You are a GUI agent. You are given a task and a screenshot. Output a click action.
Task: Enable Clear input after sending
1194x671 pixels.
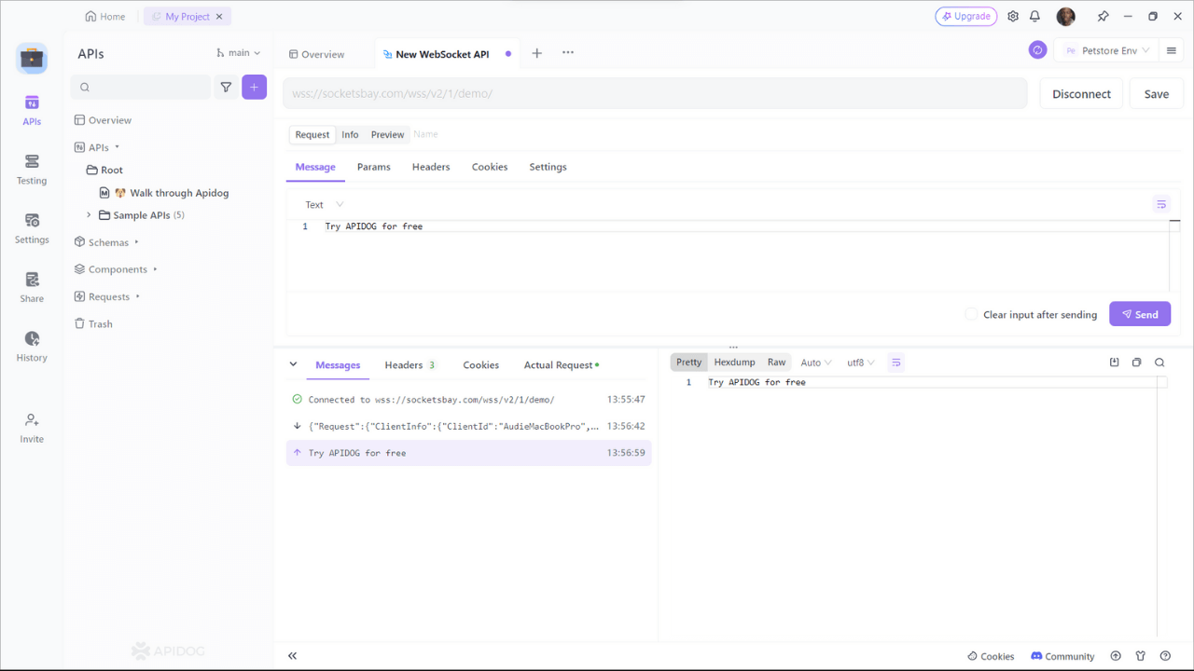pyautogui.click(x=971, y=314)
